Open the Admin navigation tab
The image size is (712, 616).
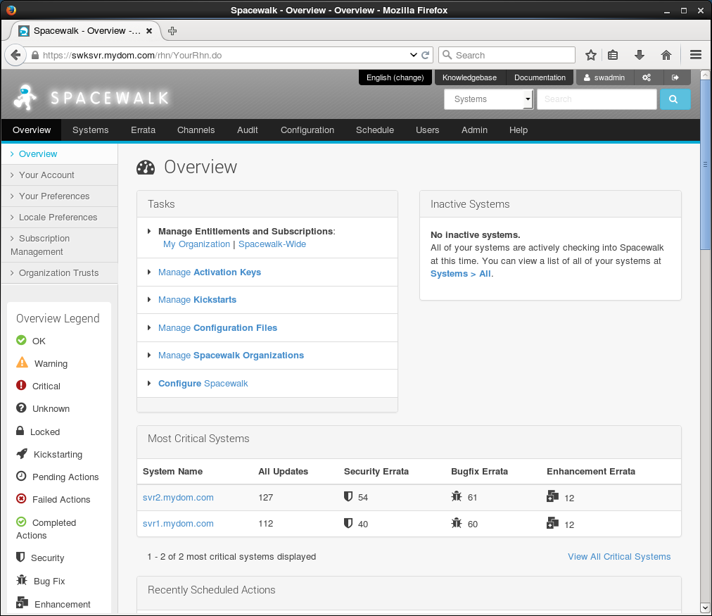coord(474,130)
